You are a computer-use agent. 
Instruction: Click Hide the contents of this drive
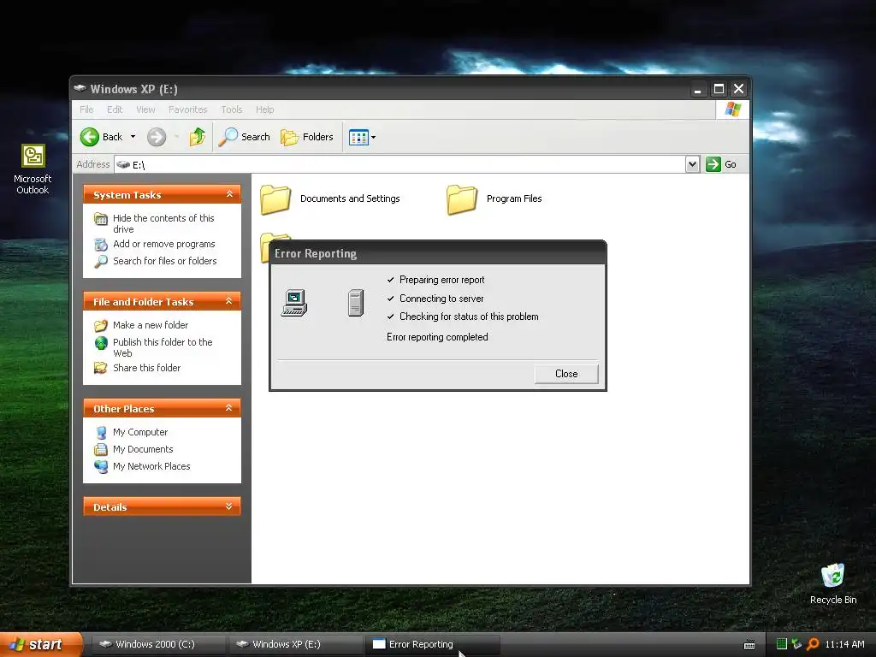(x=163, y=223)
